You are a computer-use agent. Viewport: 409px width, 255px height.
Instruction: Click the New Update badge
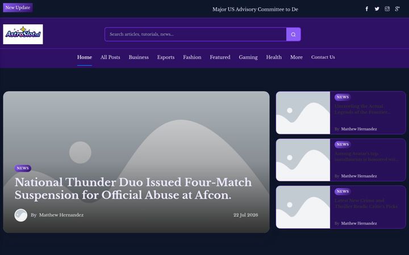click(x=18, y=7)
